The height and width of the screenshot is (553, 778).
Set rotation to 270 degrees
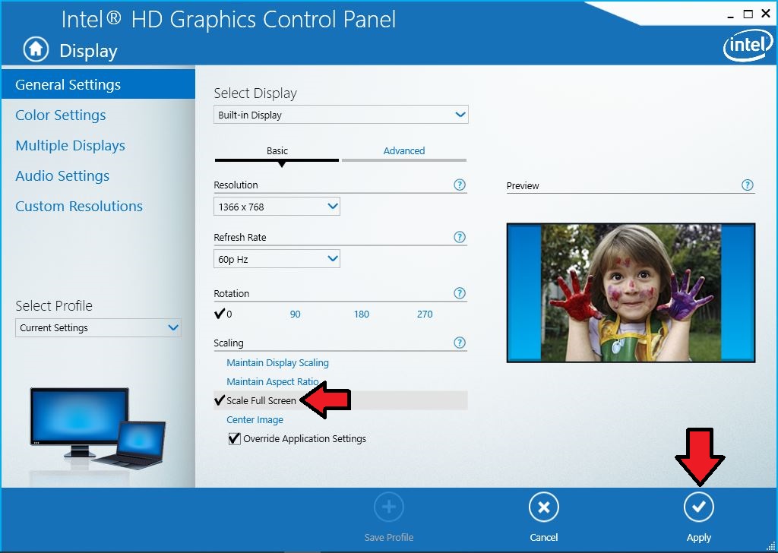(425, 314)
